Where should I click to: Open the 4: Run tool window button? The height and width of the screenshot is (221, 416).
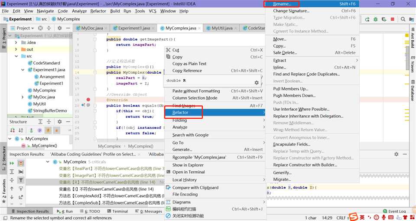click(65, 211)
